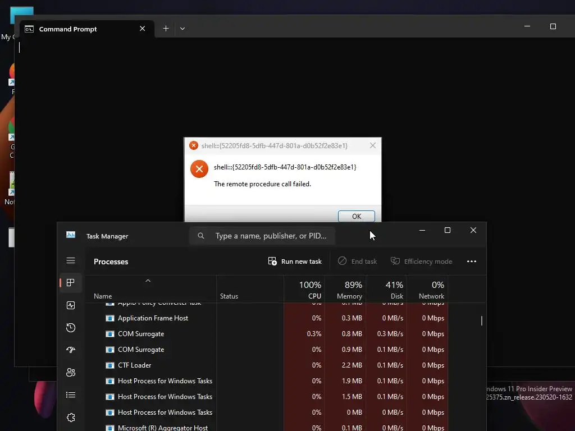The height and width of the screenshot is (431, 575).
Task: Click Efficiency mode button
Action: pos(421,262)
